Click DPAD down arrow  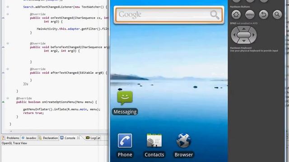(x=244, y=41)
